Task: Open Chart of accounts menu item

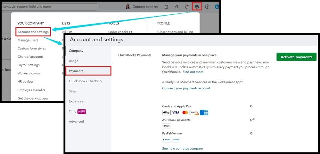Action: pos(30,57)
